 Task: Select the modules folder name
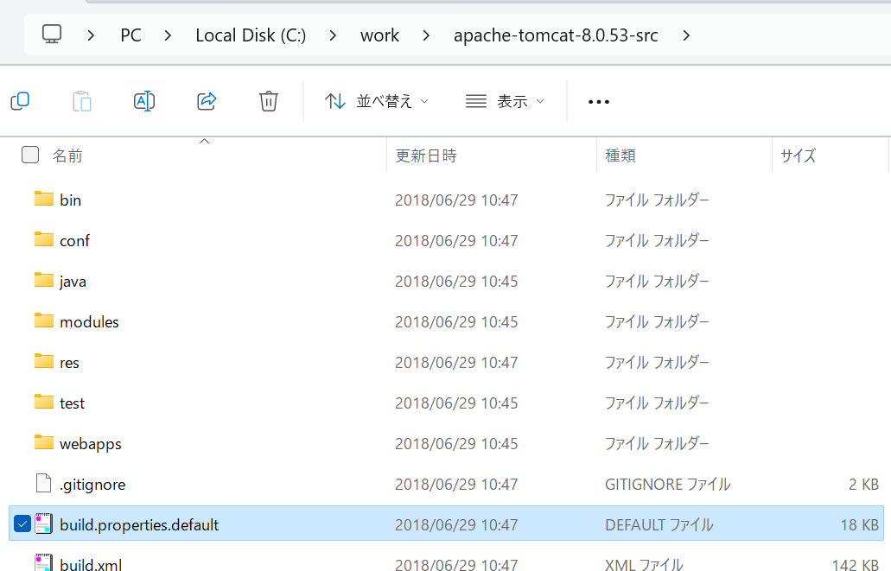(89, 321)
